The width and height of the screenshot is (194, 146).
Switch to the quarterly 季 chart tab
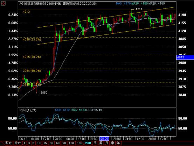click(112, 143)
